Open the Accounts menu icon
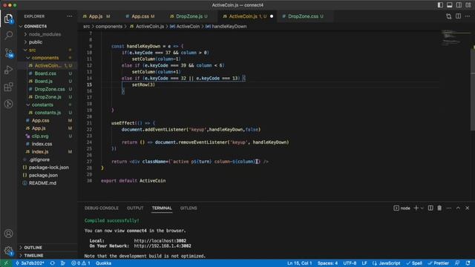Viewport: 475px width, 267px height. (8, 234)
